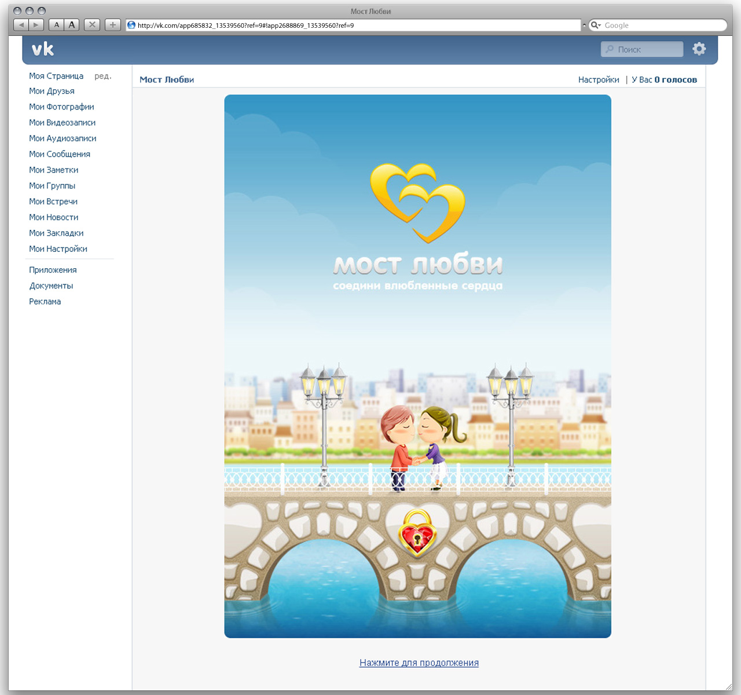
Task: Open the Google search magnifier dropdown
Action: point(596,25)
